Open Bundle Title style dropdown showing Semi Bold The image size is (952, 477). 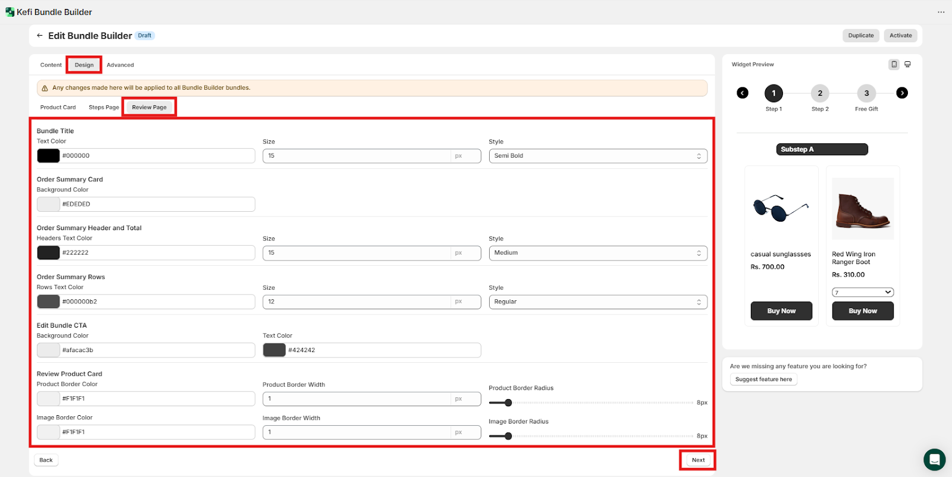tap(597, 156)
